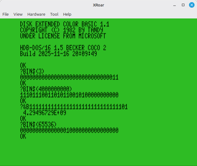The image size is (197, 166).
Task: Click the Build 2025-11-16 timestamp line
Action: (x=58, y=54)
